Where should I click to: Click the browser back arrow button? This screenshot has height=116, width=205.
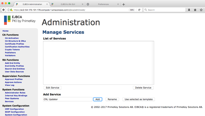pyautogui.click(x=4, y=10)
